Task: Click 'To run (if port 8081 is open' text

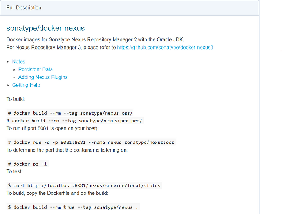Action: point(52,128)
